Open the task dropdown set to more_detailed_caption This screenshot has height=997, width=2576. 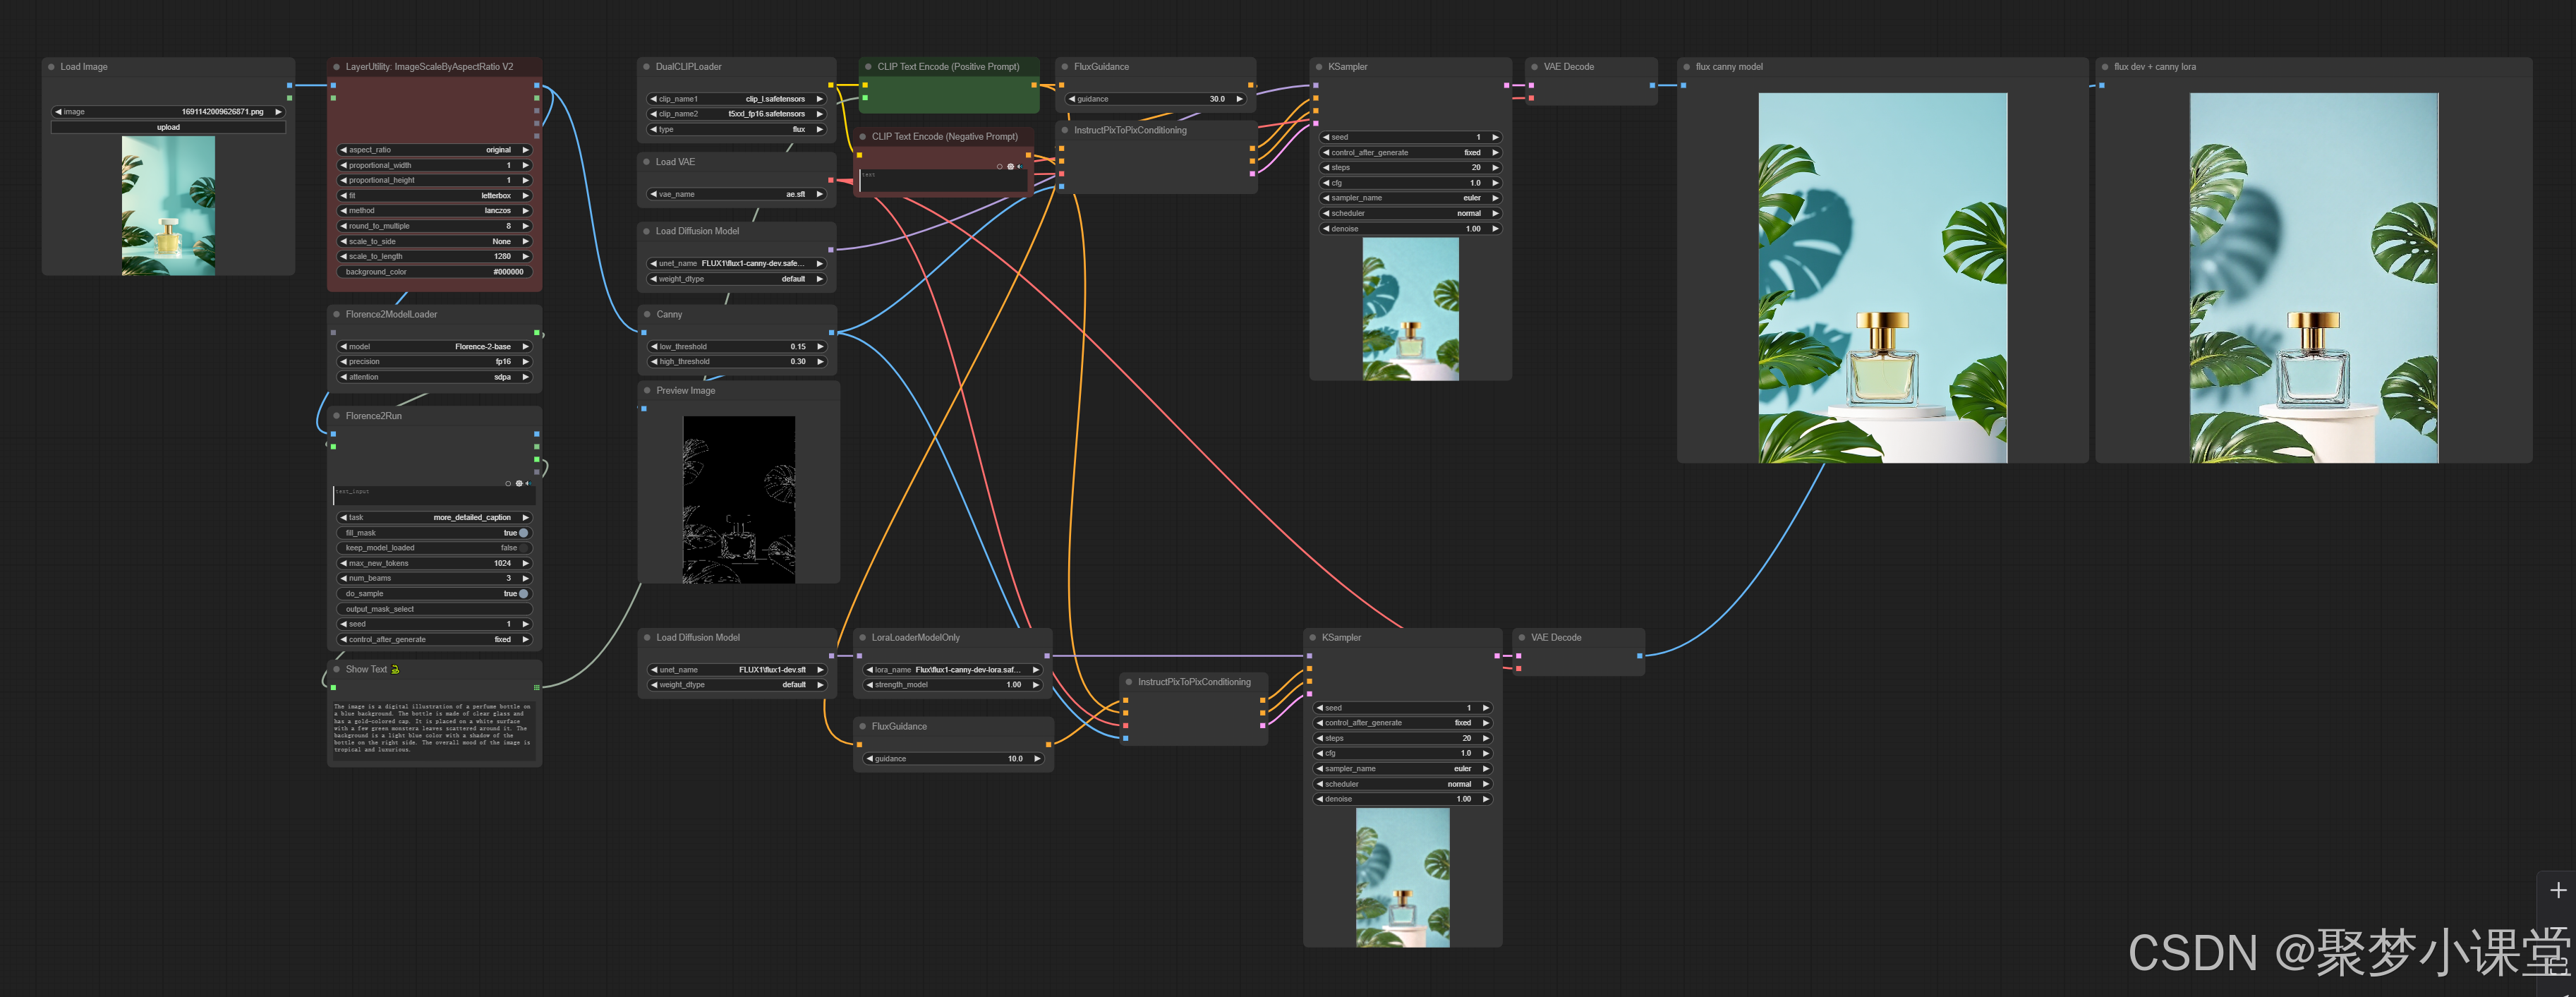[435, 517]
